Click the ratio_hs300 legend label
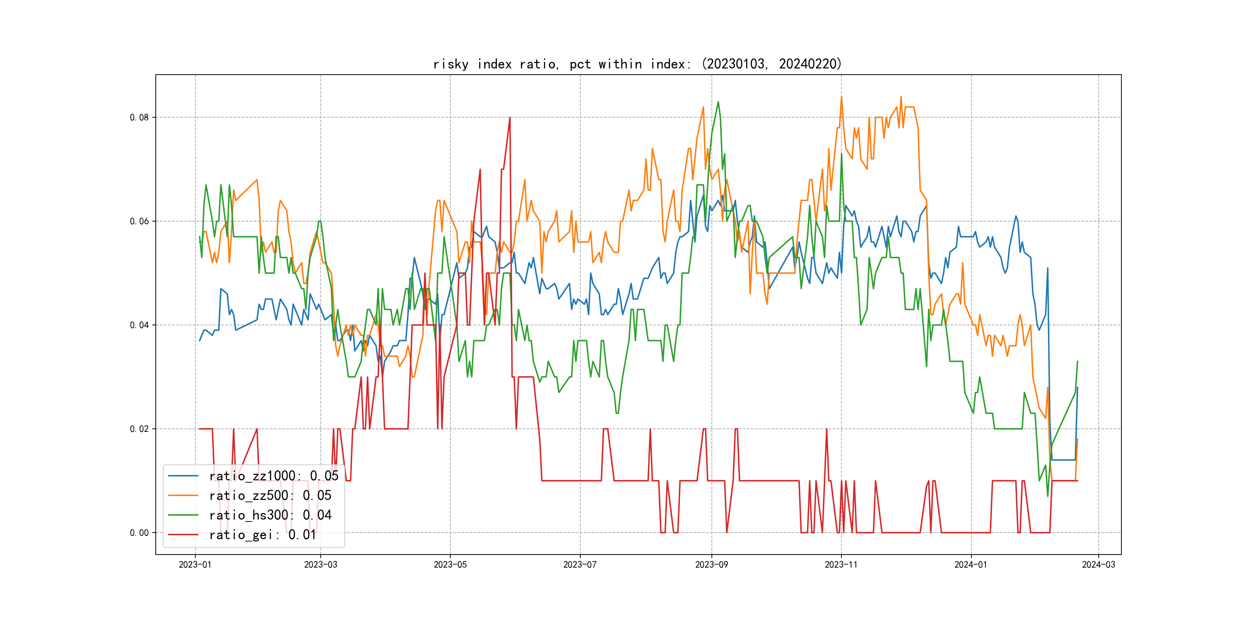Image resolution: width=1246 pixels, height=623 pixels. [270, 515]
